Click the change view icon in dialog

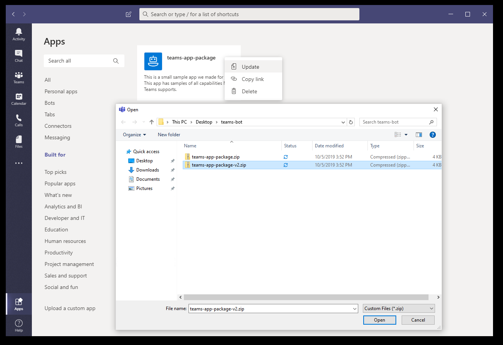(398, 135)
